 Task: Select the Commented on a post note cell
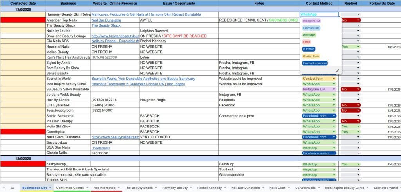click(259, 116)
